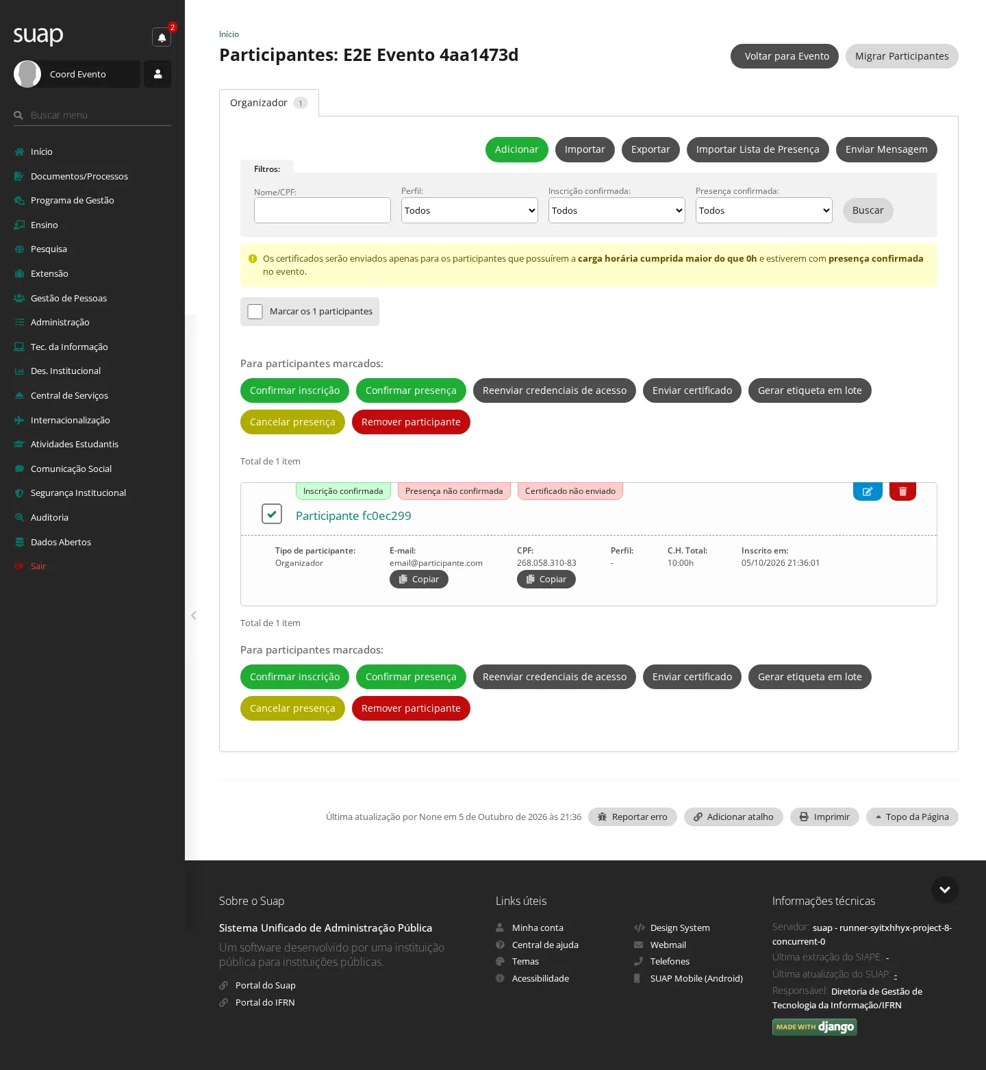
Task: Click the Enviar Mensagem button
Action: click(887, 149)
